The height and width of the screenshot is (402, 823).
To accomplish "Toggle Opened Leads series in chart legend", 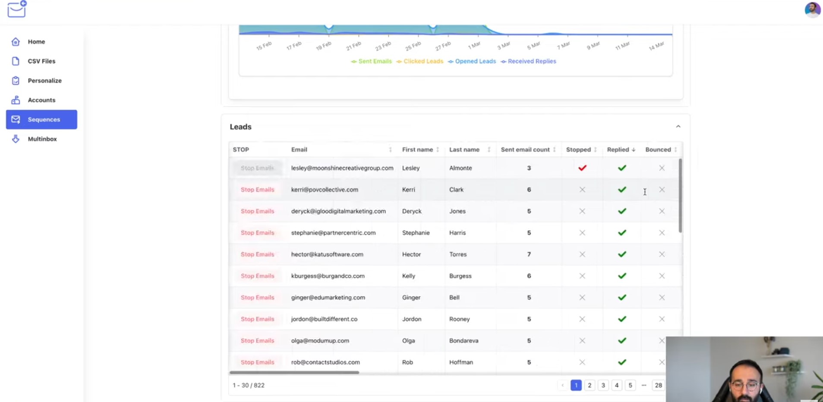I will coord(472,61).
